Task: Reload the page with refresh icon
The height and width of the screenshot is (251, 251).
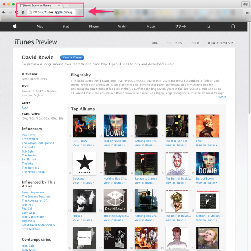Action: point(16,12)
